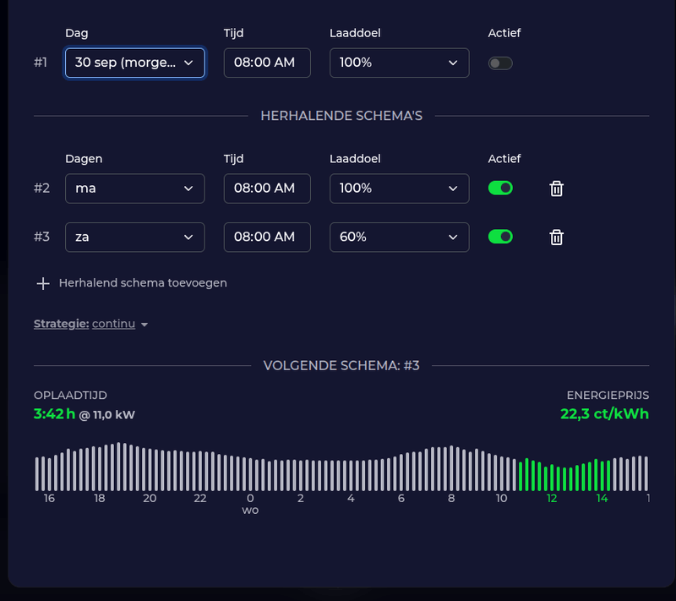Click the 'HERHALENDE SCHEMA'S' heading
The height and width of the screenshot is (601, 676).
point(341,116)
